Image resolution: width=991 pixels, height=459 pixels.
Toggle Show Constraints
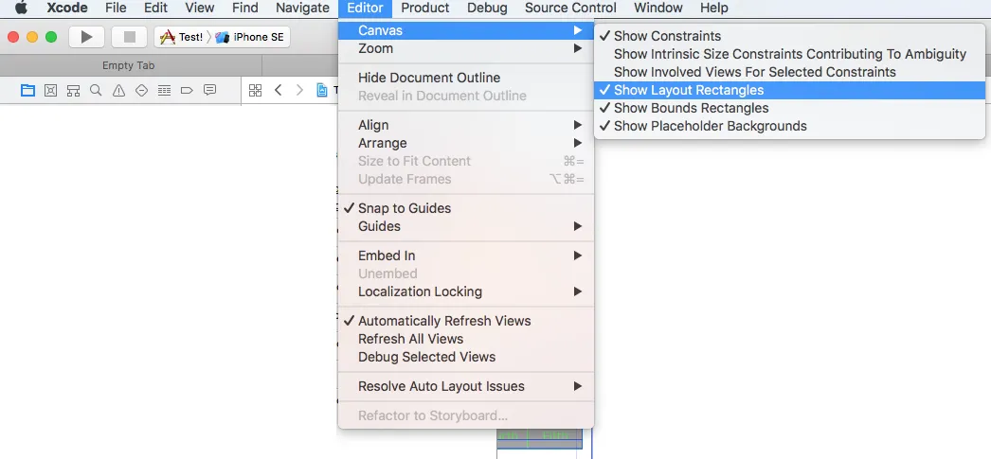pyautogui.click(x=789, y=36)
